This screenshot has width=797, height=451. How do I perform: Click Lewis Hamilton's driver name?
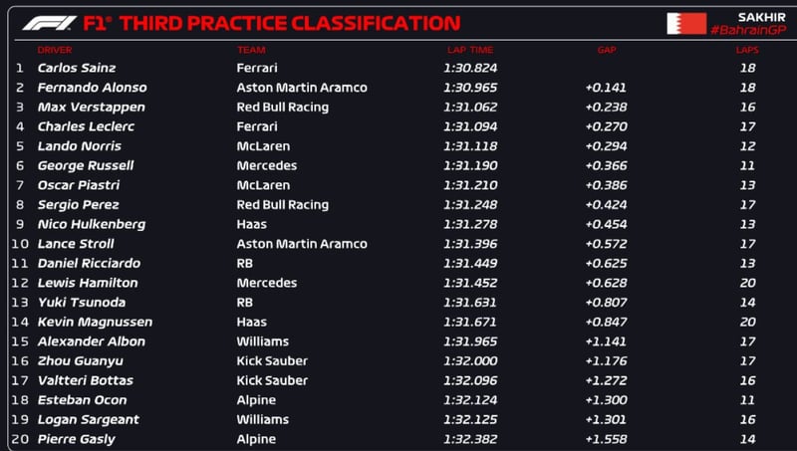pyautogui.click(x=87, y=283)
